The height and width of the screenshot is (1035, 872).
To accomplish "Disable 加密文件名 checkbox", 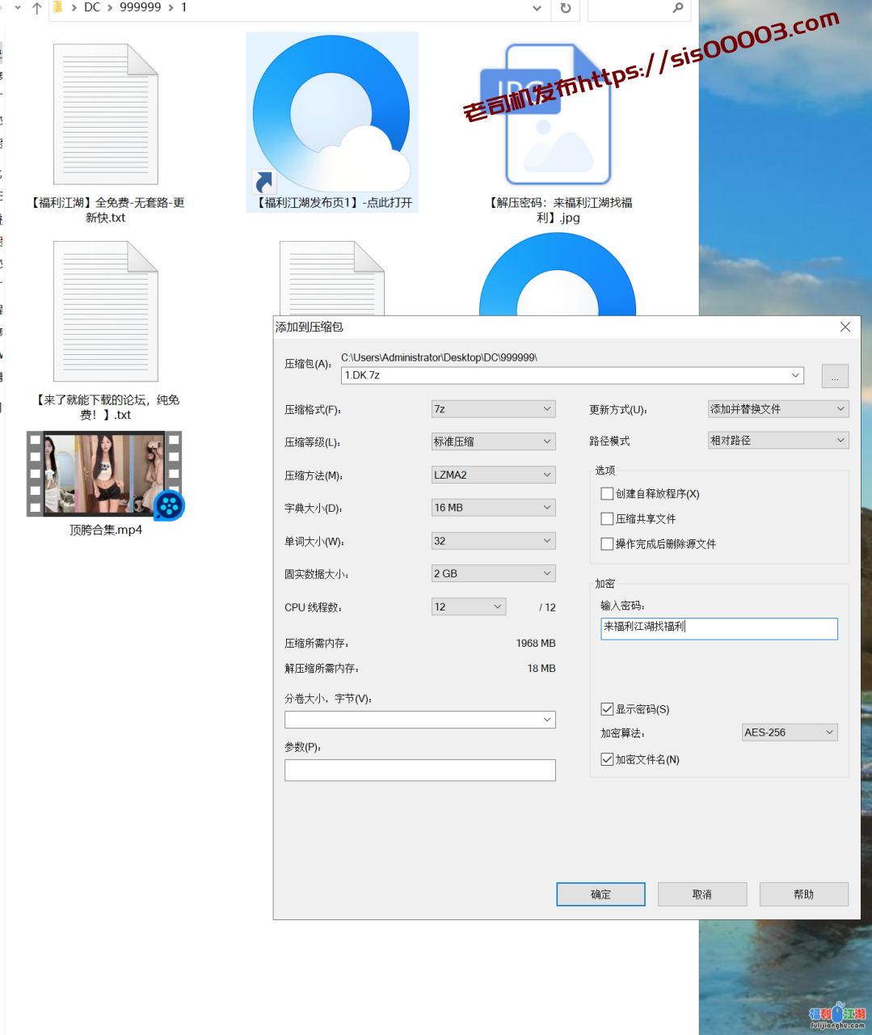I will pos(607,759).
